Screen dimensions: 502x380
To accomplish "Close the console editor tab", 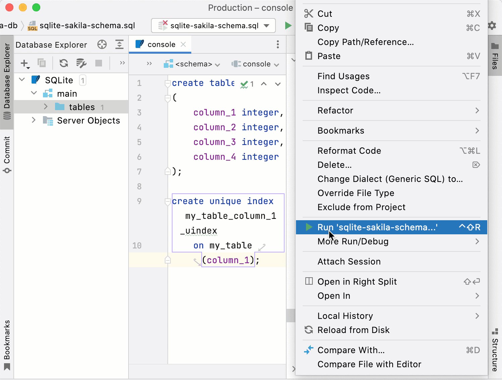I will [183, 44].
